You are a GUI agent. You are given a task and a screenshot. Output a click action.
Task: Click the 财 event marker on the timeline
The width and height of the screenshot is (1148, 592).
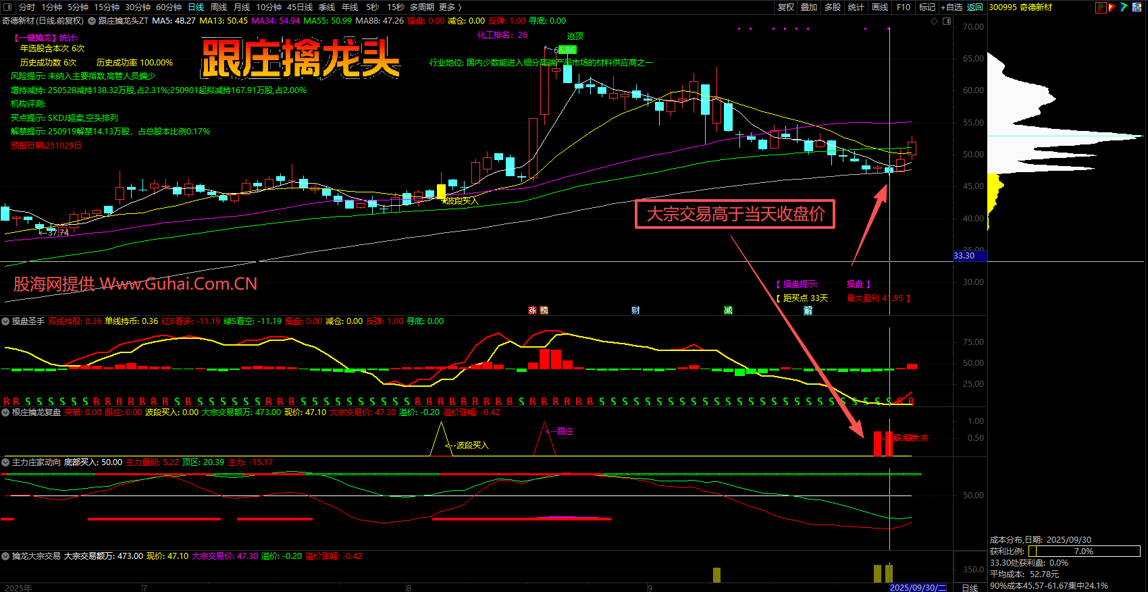[635, 311]
